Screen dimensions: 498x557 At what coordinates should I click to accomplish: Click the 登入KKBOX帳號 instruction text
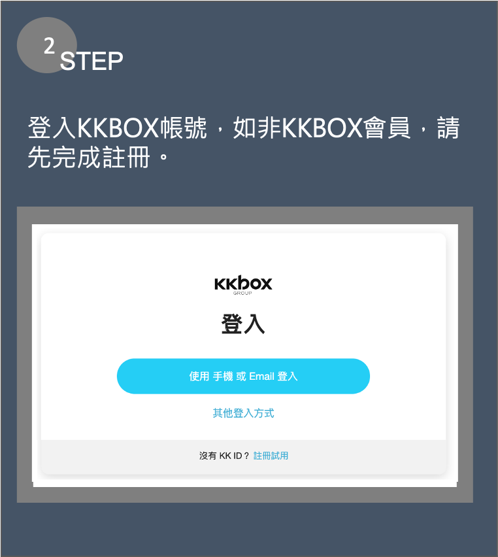[x=117, y=127]
